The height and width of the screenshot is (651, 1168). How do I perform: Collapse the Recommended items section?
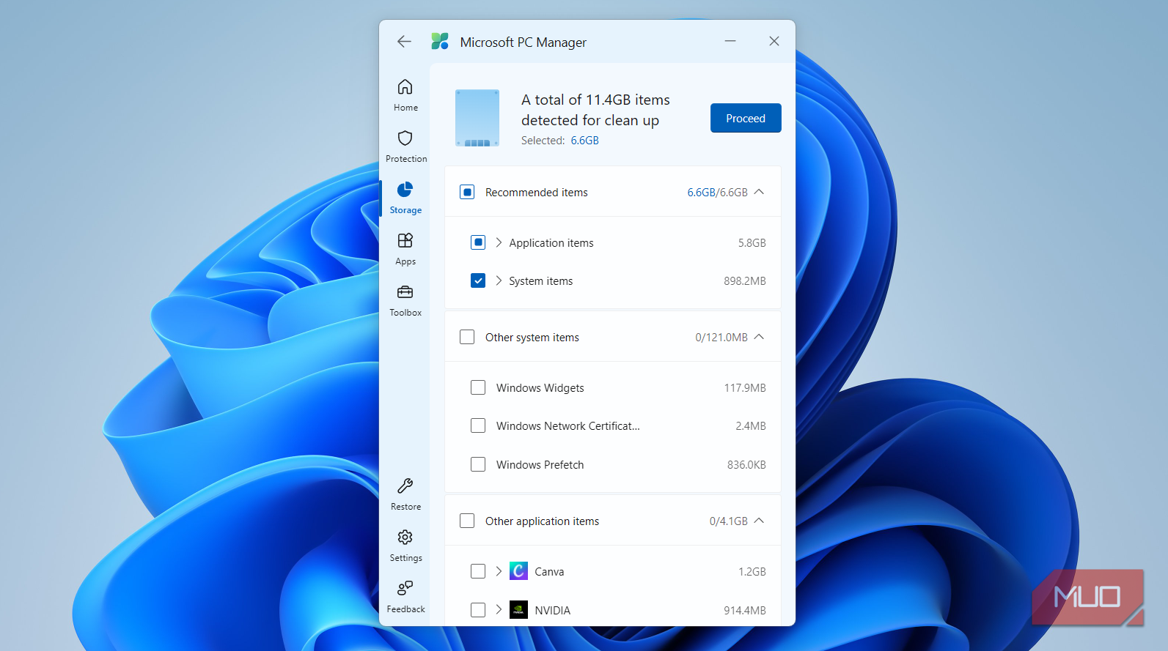click(x=759, y=192)
